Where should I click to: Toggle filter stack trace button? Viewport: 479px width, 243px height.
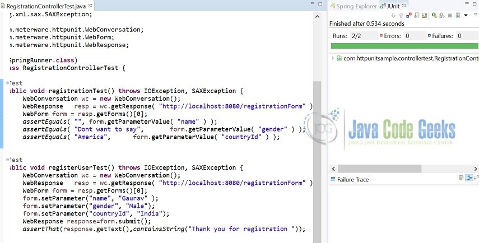point(468,177)
